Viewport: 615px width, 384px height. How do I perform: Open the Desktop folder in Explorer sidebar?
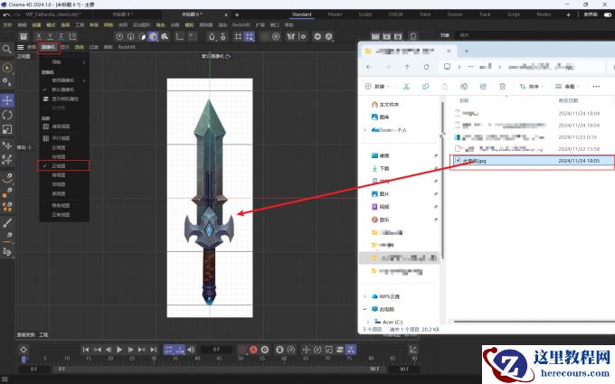click(x=380, y=155)
